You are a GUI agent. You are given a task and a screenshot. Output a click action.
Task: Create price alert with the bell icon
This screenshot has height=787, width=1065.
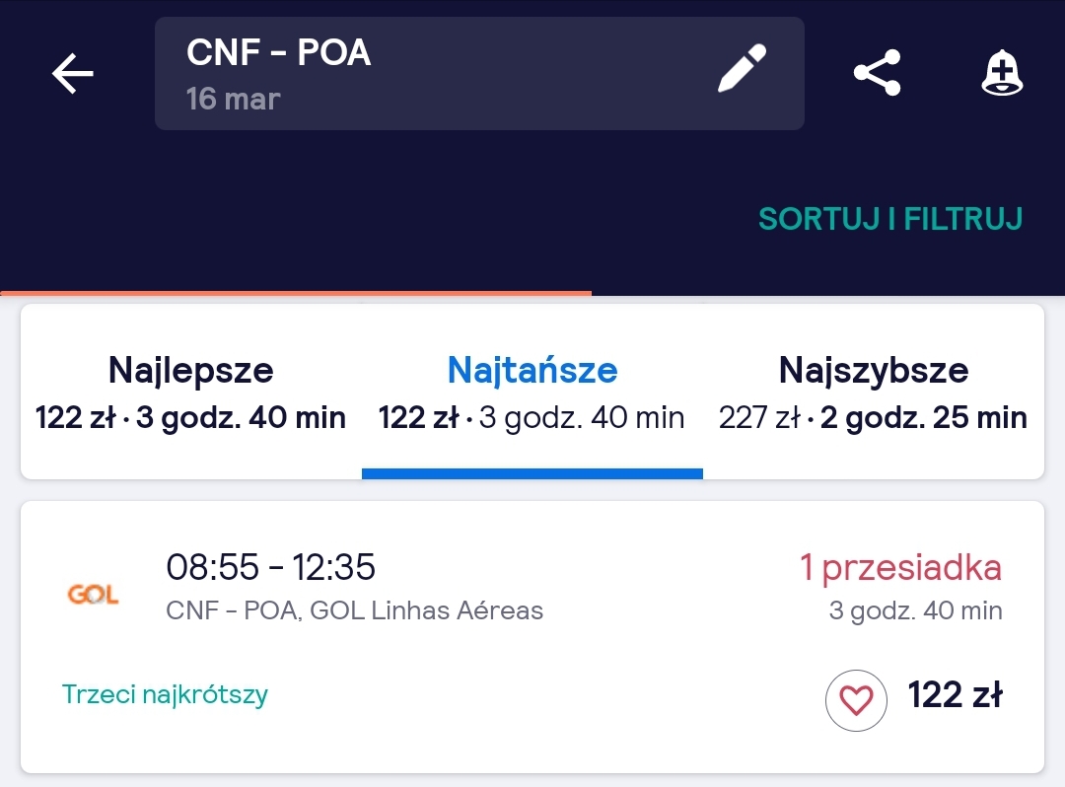click(1002, 73)
